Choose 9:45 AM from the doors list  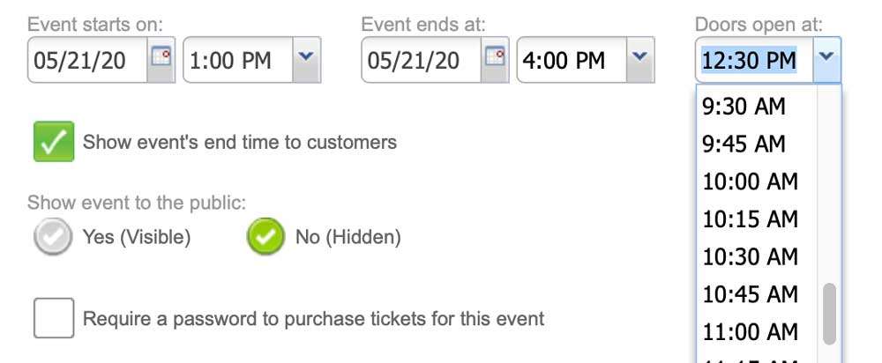coord(757,144)
